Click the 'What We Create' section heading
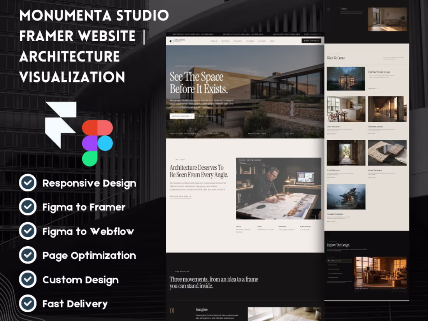 [x=336, y=58]
